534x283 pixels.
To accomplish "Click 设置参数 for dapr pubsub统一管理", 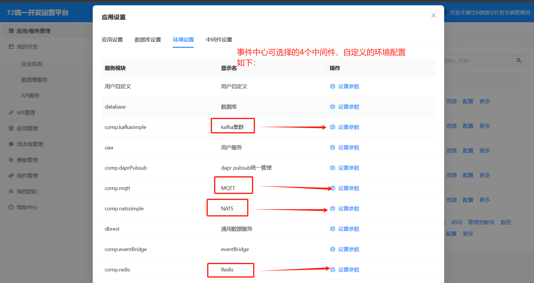I will (348, 168).
